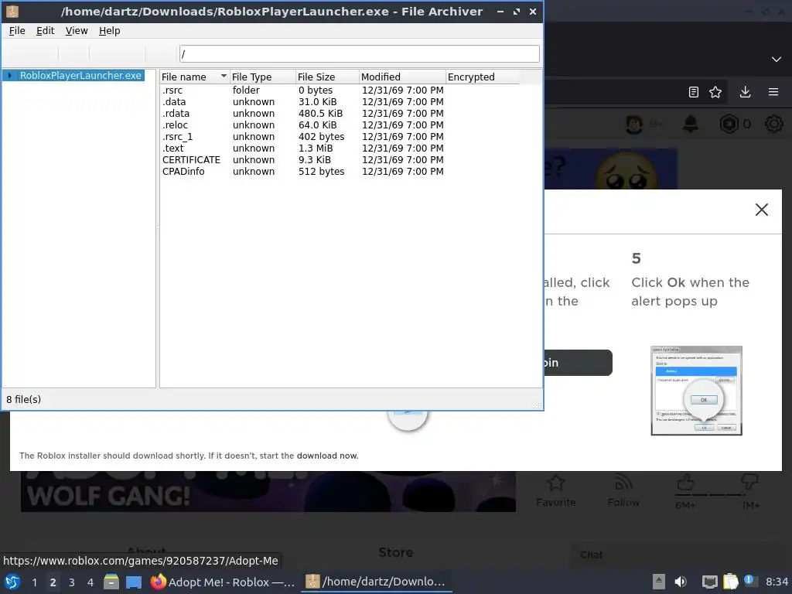792x594 pixels.
Task: Click the archive location path field
Action: point(359,53)
